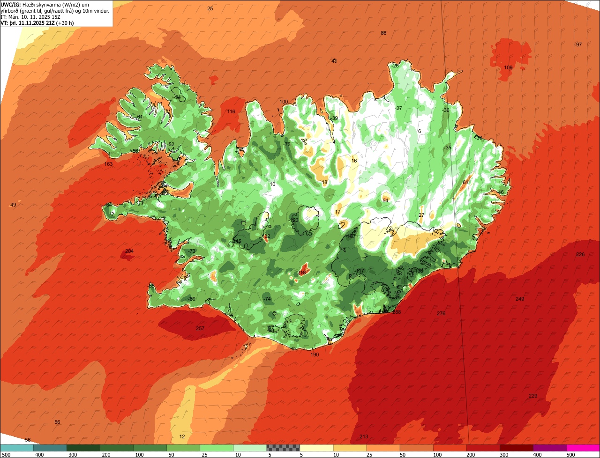This screenshot has height=458, width=600.
Task: Click the value -74 in the south
Action: click(267, 299)
